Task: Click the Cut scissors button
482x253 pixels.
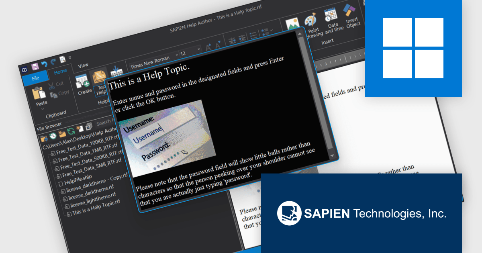Action: [x=56, y=85]
